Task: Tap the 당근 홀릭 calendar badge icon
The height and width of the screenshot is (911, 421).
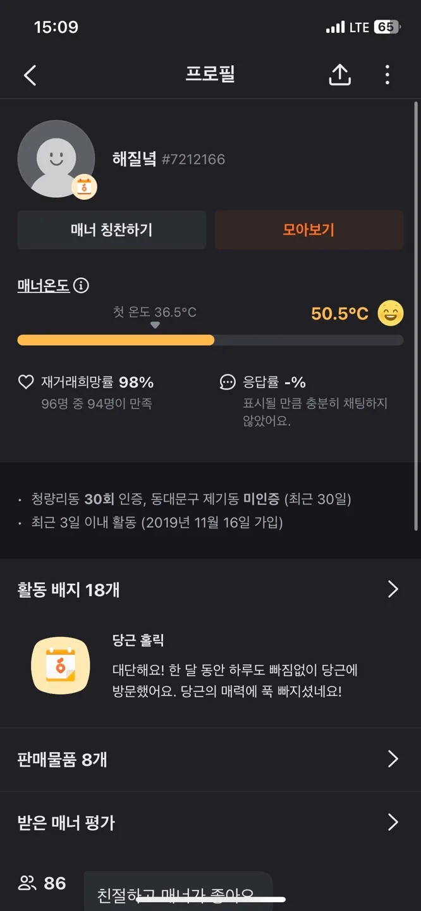Action: pyautogui.click(x=61, y=666)
